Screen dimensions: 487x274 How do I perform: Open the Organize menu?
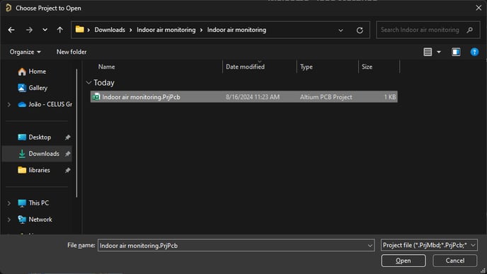coord(25,52)
